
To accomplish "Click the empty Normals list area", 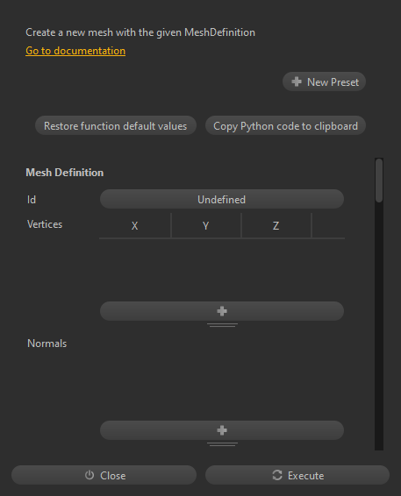I will (x=222, y=378).
